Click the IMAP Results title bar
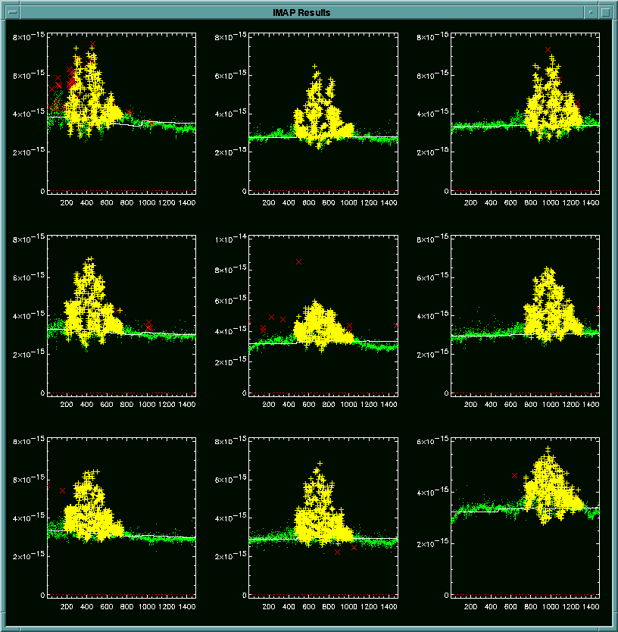The height and width of the screenshot is (632, 618). pos(301,13)
